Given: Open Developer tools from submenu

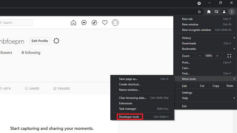Looking at the screenshot, I should click(x=142, y=117).
